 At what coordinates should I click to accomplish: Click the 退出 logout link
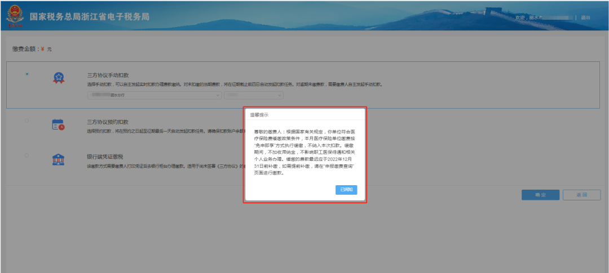pos(586,18)
